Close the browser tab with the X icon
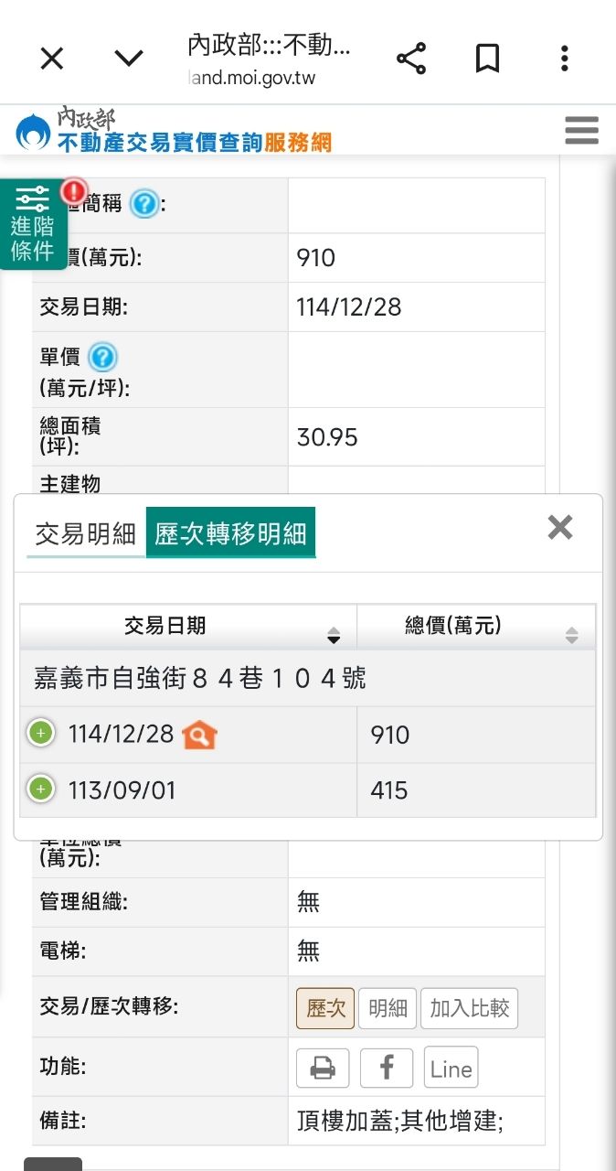 click(x=52, y=59)
